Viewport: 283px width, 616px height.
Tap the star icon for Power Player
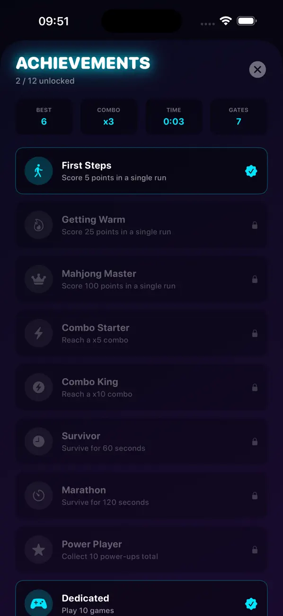(x=38, y=549)
